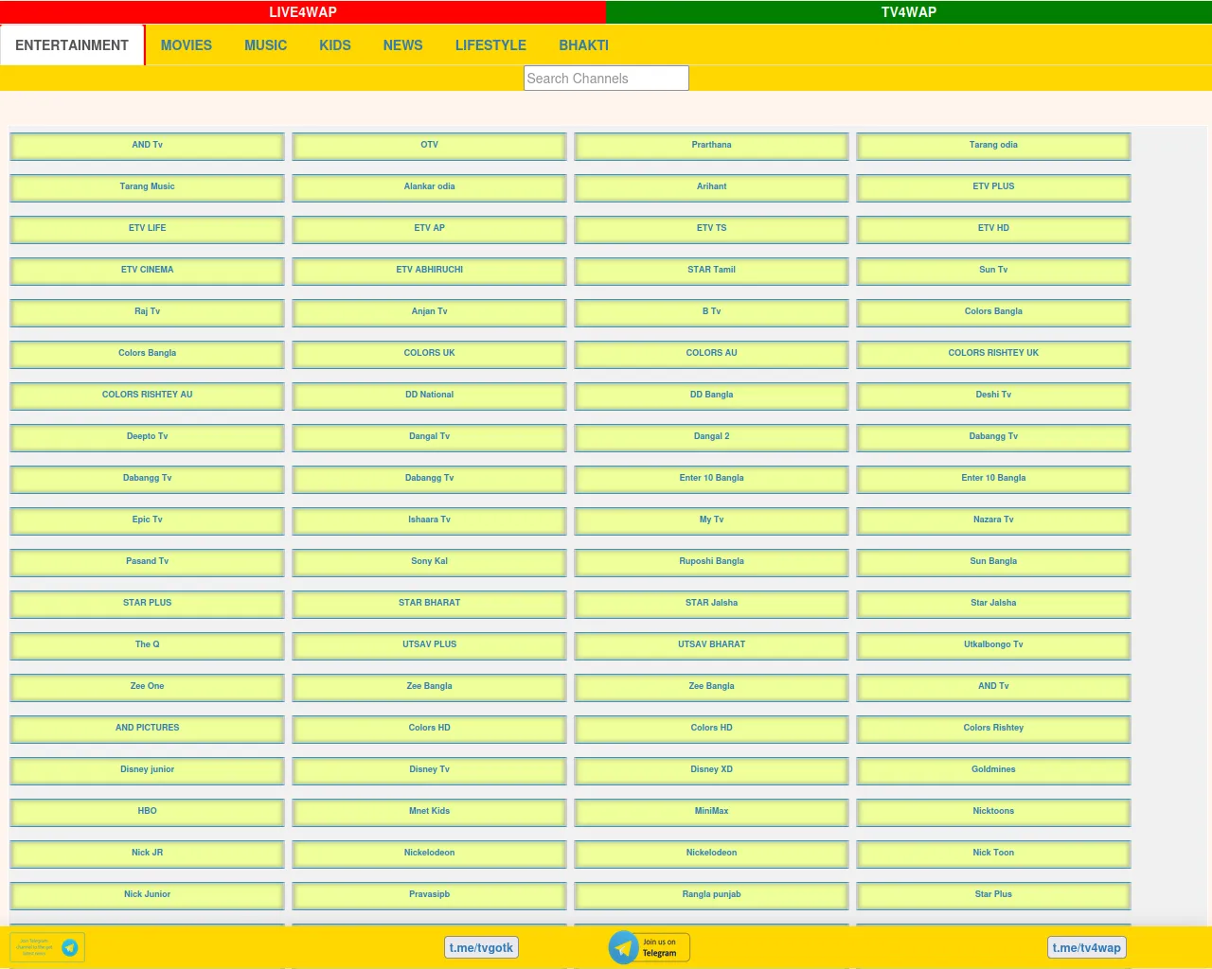1212x969 pixels.
Task: Select the Disney XD channel
Action: (x=712, y=770)
